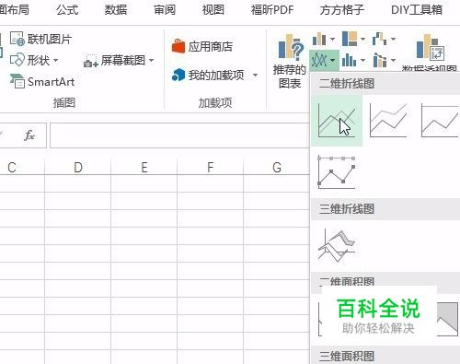Insert 联机图片 online picture
The image size is (460, 364).
(40, 39)
